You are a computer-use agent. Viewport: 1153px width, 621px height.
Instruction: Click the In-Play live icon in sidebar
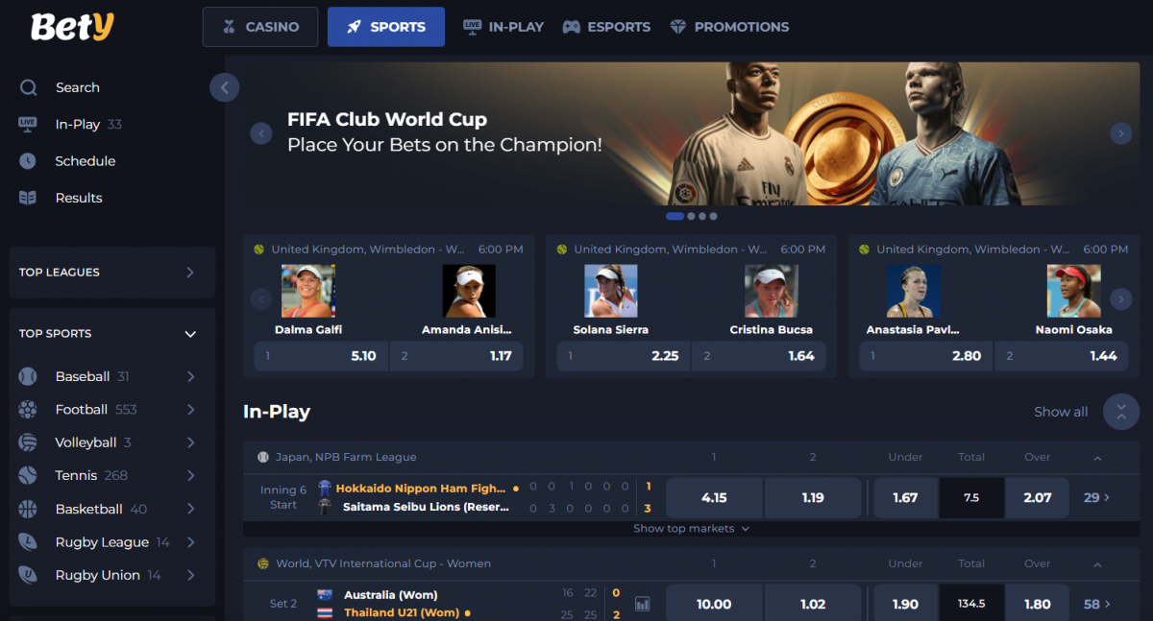28,124
